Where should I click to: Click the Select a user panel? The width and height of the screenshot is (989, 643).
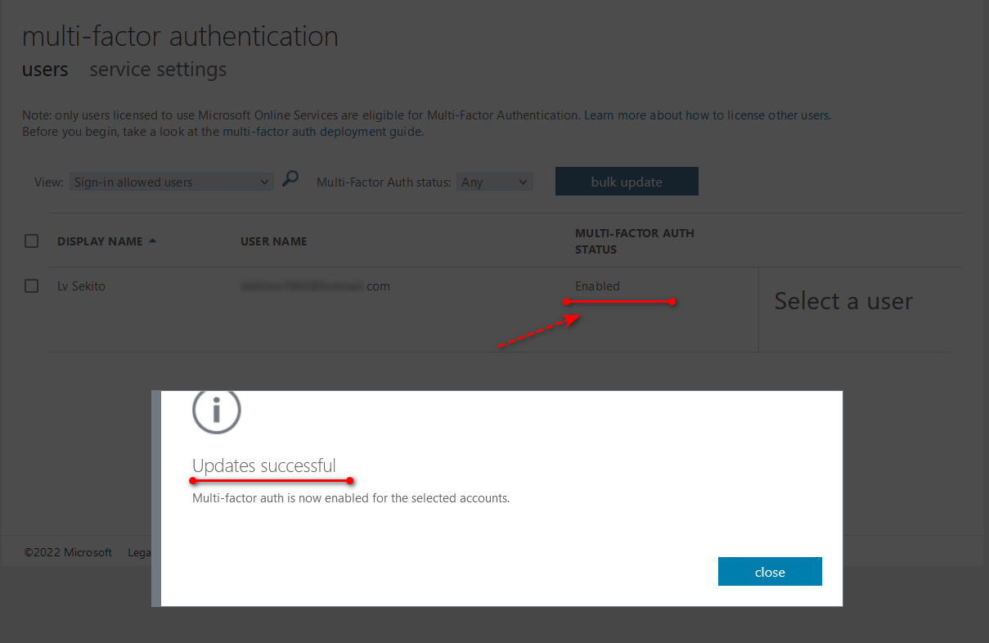[843, 301]
